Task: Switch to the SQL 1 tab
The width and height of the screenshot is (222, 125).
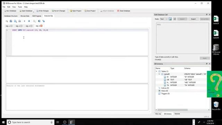Action: pyautogui.click(x=8, y=26)
